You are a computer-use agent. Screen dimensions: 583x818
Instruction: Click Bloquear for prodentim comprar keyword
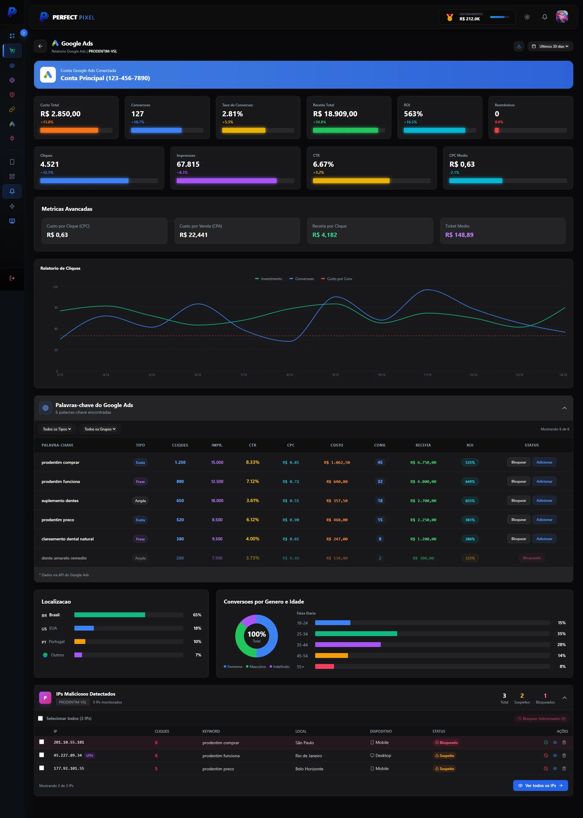[x=518, y=463]
